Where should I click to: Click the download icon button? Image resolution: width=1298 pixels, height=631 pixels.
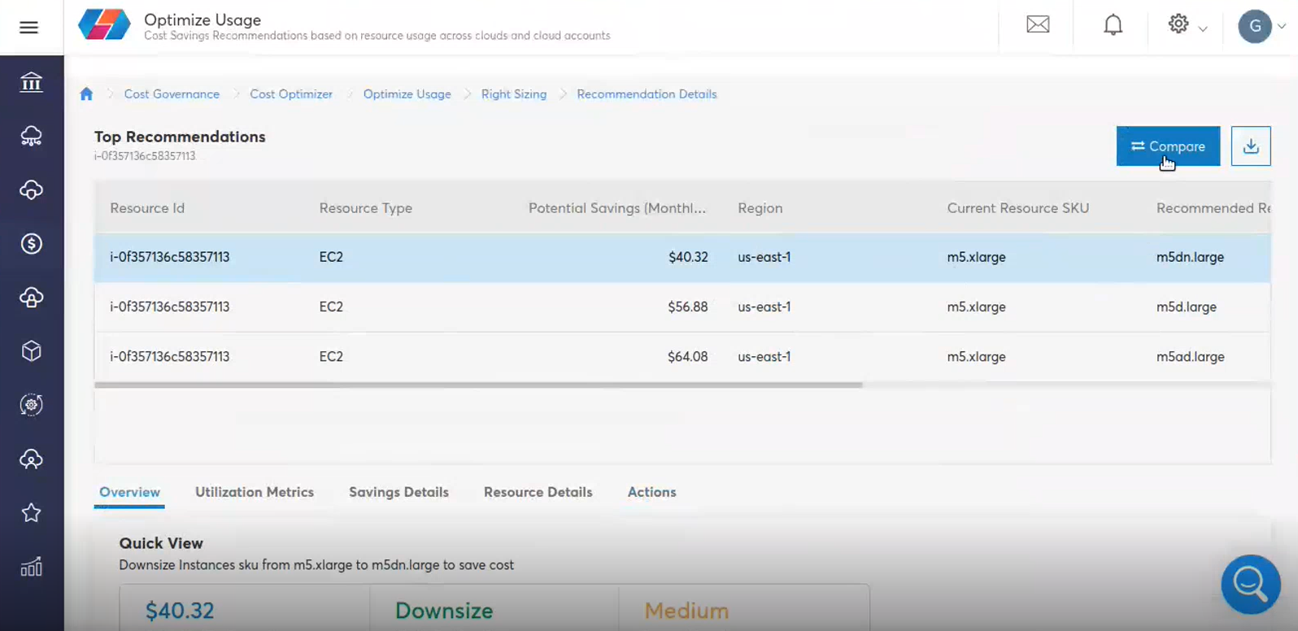click(x=1251, y=146)
